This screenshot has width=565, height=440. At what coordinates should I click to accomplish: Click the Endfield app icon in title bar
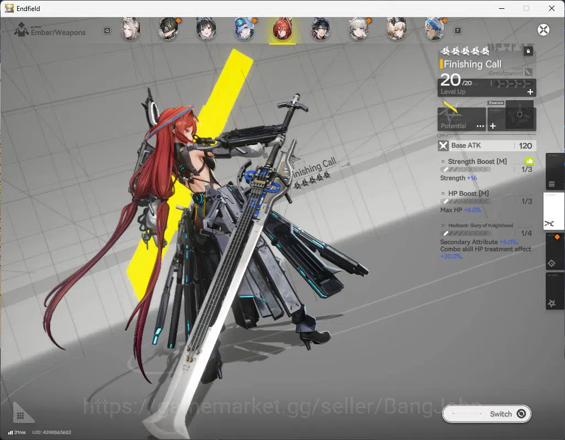(9, 8)
